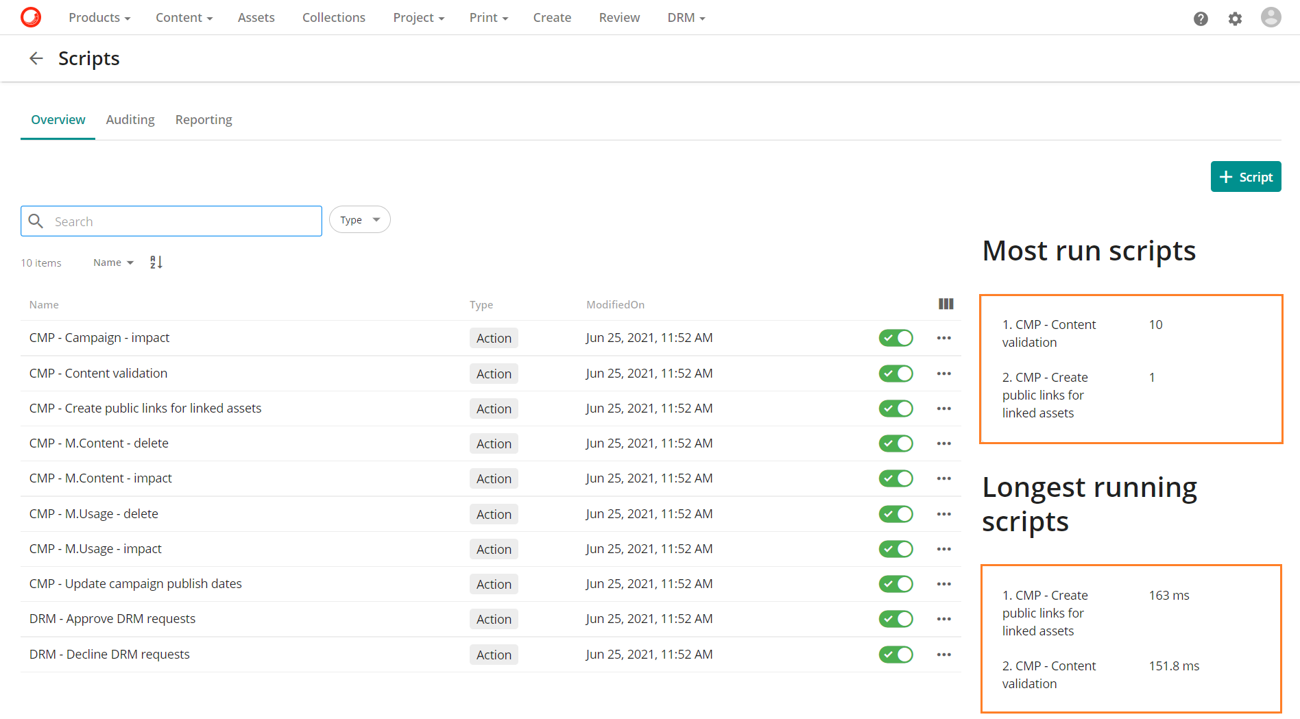Click the Action type tag for Content validation

[494, 374]
